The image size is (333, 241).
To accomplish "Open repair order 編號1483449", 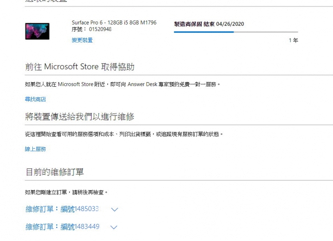I will [62, 227].
